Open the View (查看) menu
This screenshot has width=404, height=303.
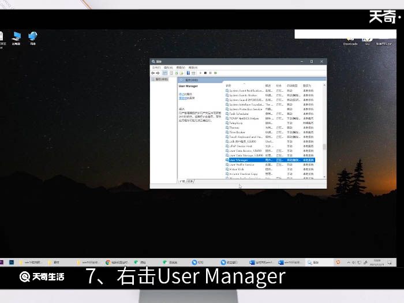tap(181, 68)
